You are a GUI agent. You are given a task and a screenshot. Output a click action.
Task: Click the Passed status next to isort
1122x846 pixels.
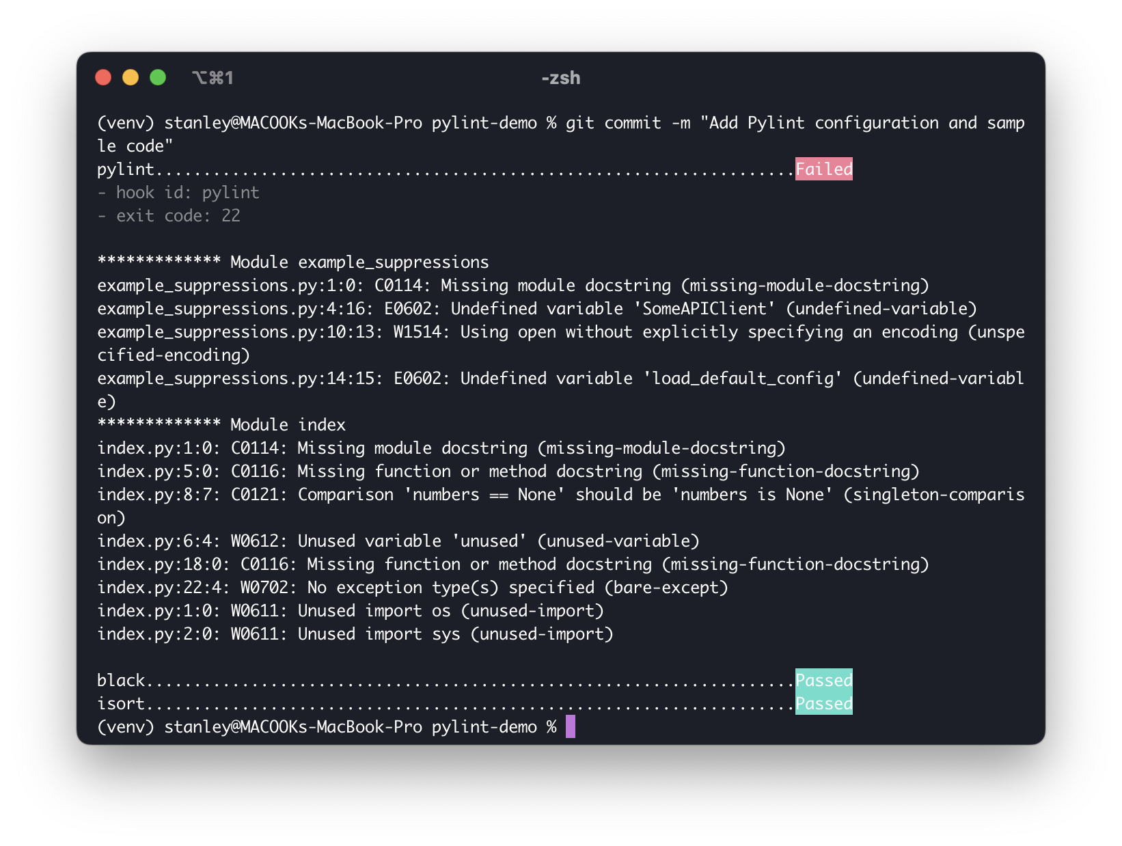823,703
